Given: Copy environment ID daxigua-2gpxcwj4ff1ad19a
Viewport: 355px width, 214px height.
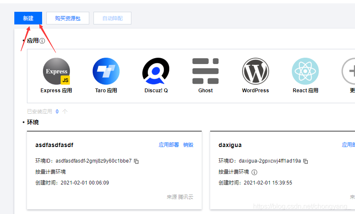Looking at the screenshot, I should 306,161.
